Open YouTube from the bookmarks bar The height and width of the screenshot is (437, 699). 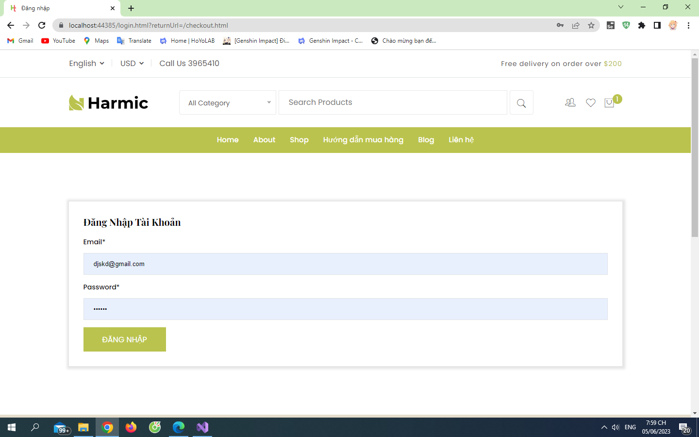pos(58,41)
